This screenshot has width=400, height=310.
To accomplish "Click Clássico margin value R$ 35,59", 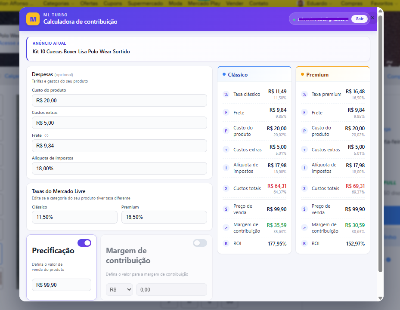I will [x=276, y=225].
